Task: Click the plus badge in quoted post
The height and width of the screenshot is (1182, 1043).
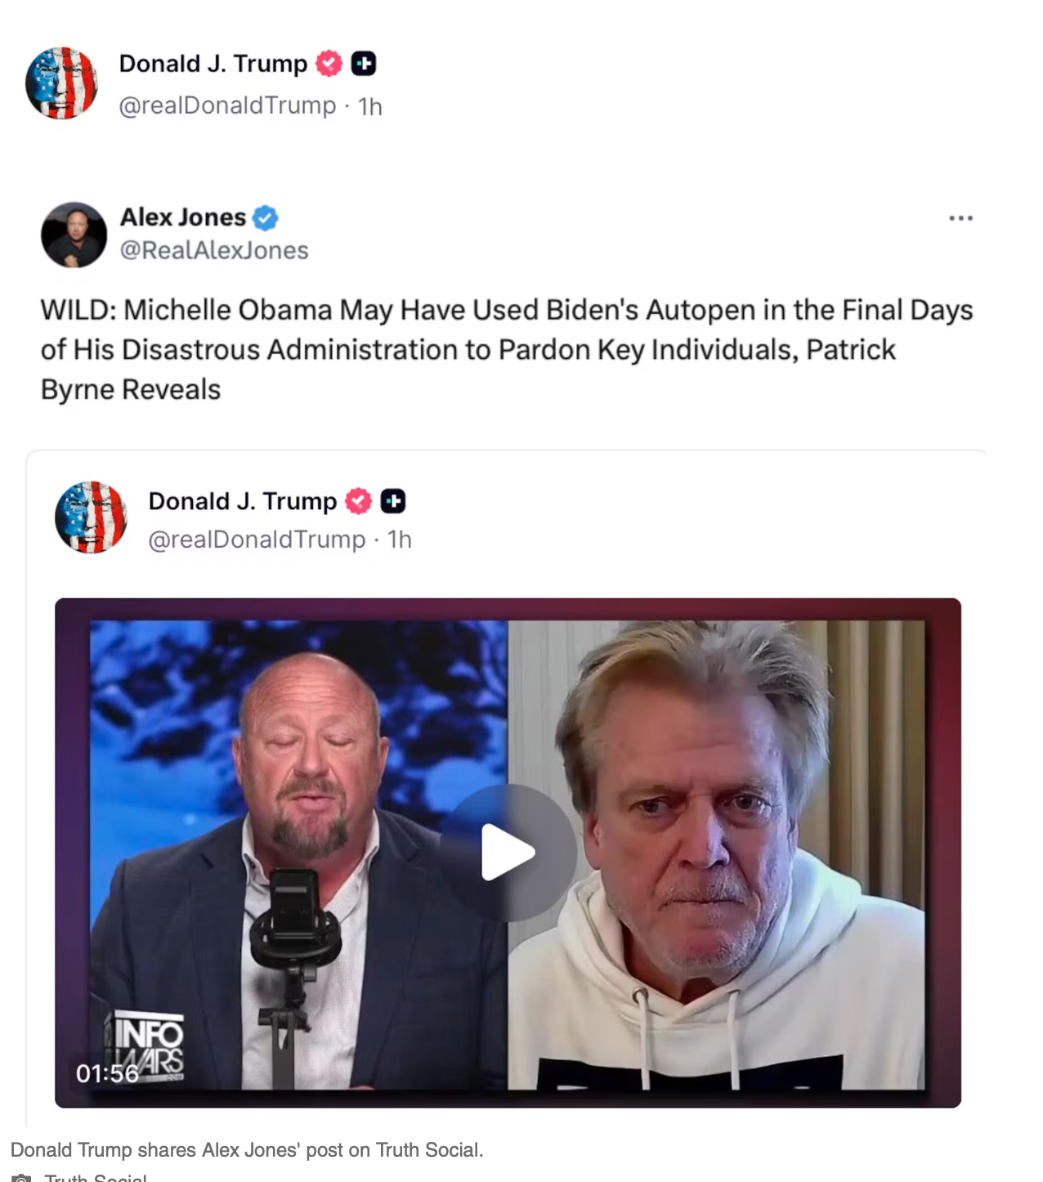Action: [x=393, y=501]
